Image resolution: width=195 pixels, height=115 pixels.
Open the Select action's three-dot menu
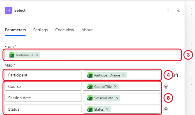click(x=168, y=10)
